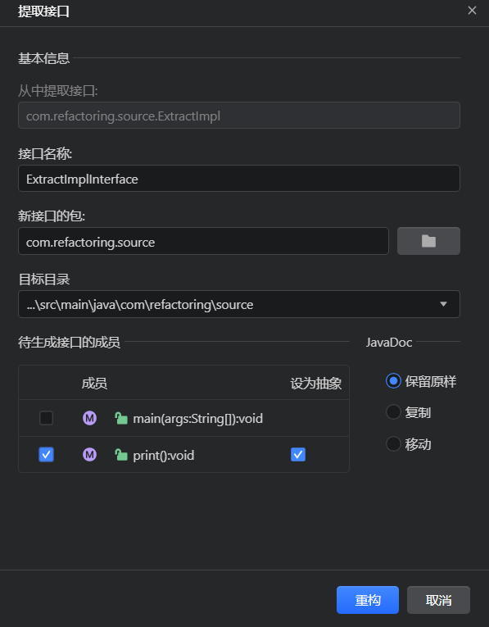489x627 pixels.
Task: Check the main(args:String[]) member checkbox
Action: 47,418
